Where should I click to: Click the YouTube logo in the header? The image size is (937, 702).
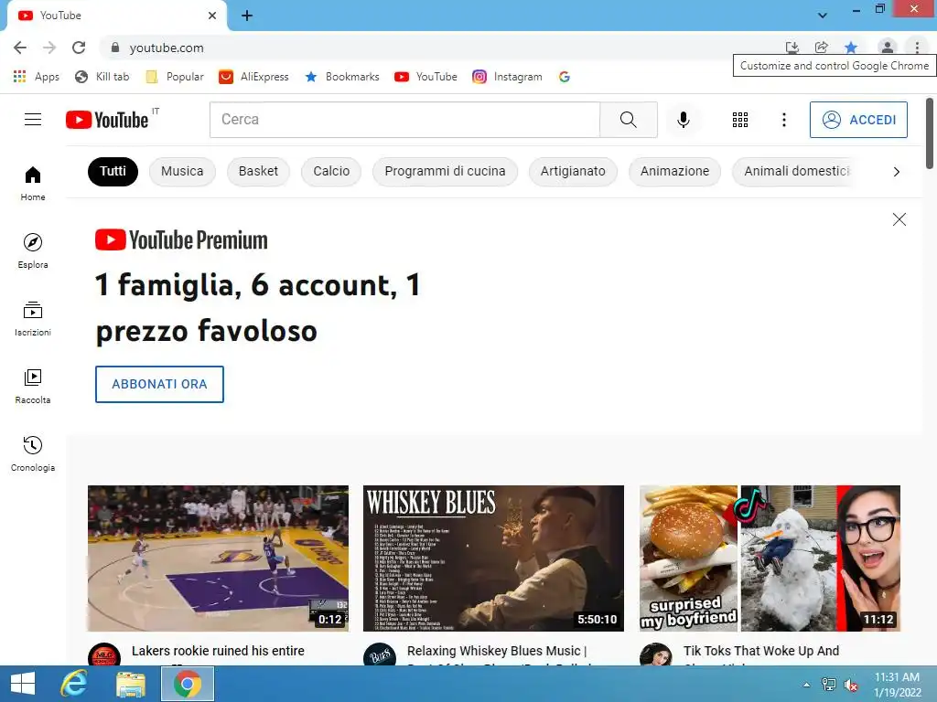pos(107,120)
